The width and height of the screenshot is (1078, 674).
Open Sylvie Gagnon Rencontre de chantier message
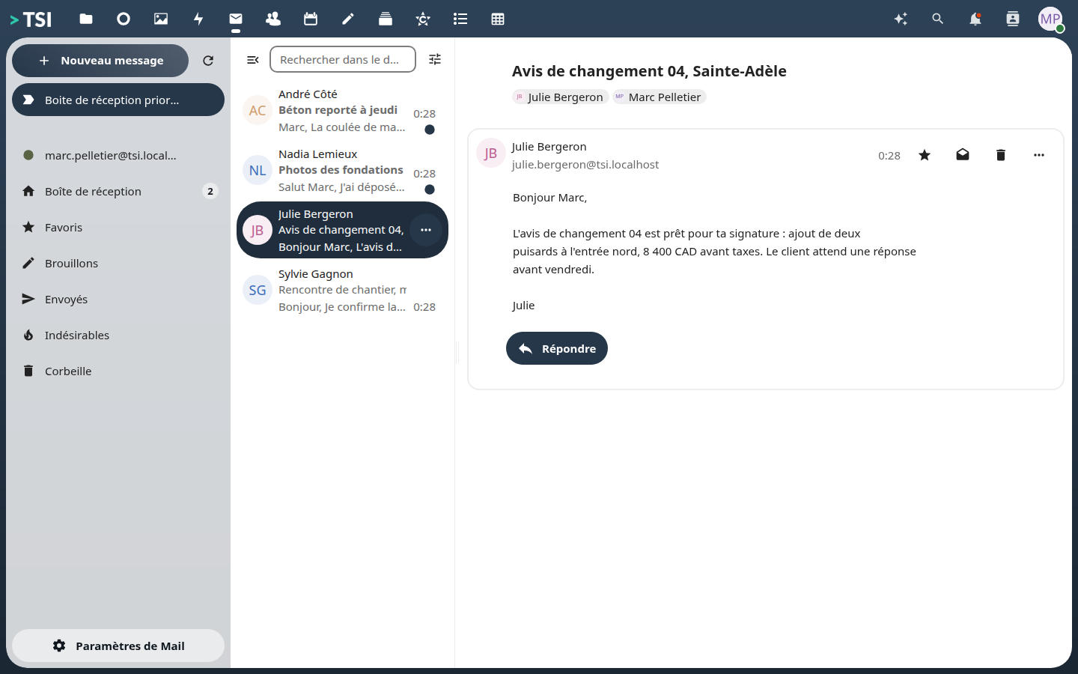[342, 290]
